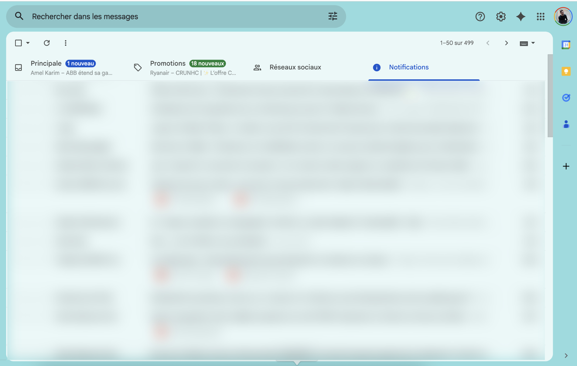Open Gmail settings
The width and height of the screenshot is (577, 366).
(500, 16)
